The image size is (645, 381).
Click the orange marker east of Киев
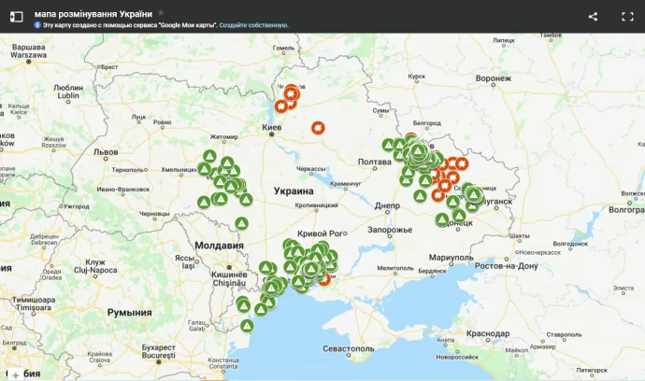(319, 127)
